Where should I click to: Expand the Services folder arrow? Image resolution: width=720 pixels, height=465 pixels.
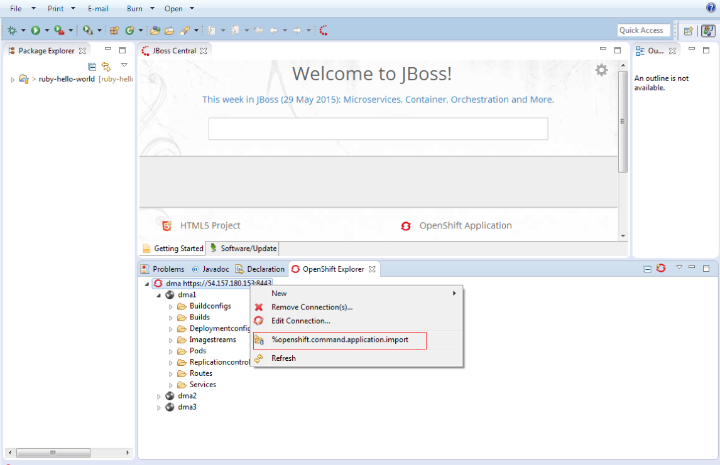[170, 385]
